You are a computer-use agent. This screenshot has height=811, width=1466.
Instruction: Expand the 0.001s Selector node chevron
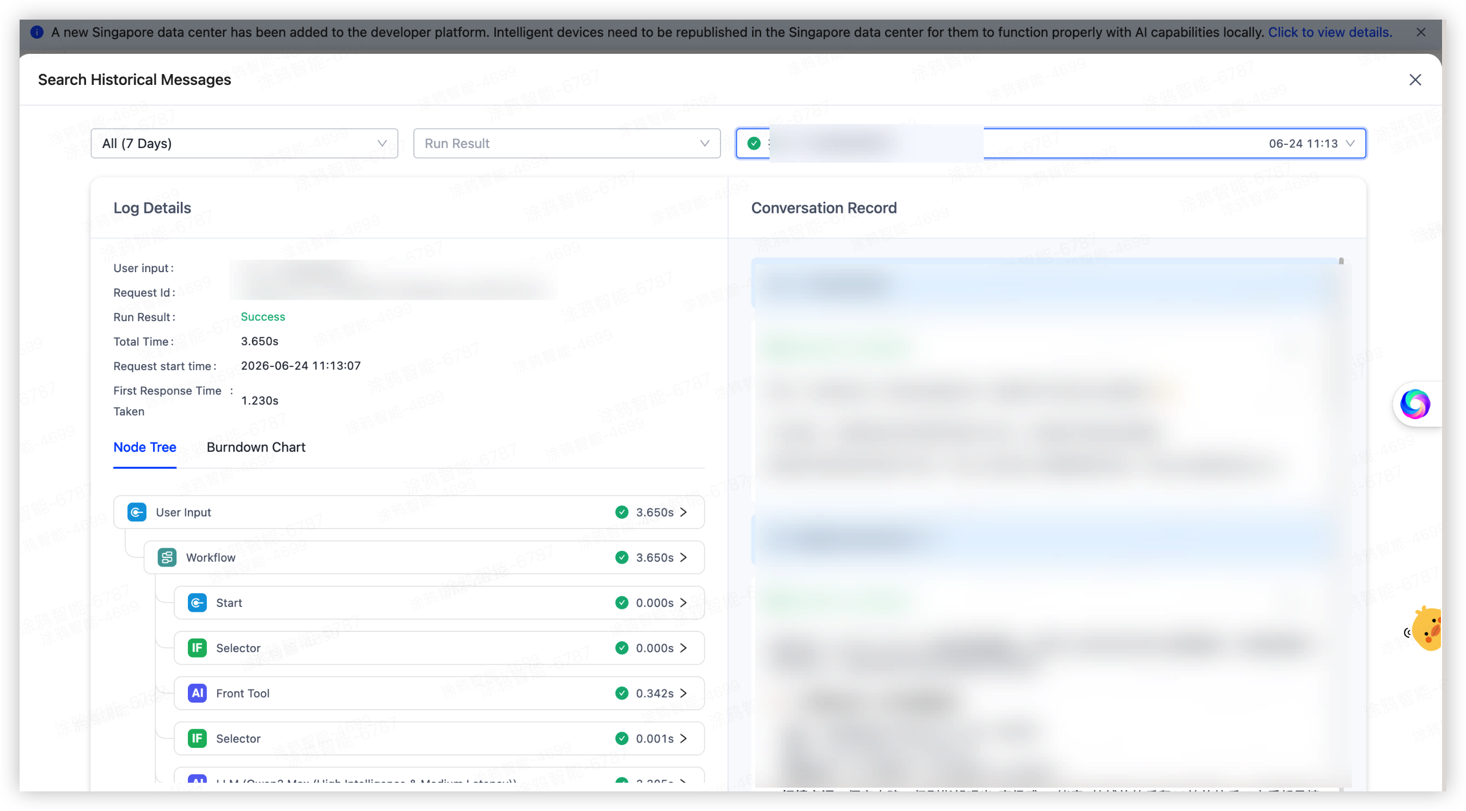(x=683, y=738)
